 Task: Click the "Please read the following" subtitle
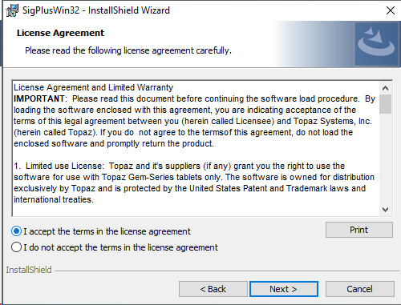128,50
